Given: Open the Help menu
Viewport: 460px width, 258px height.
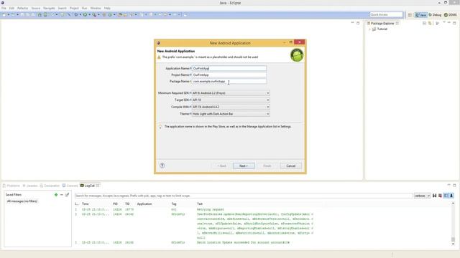Looking at the screenshot, I should tap(107, 8).
